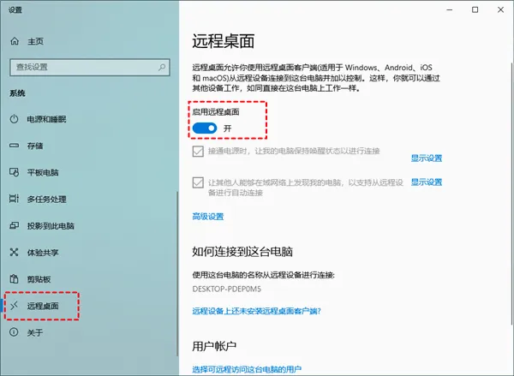This screenshot has height=376, width=514.
Task: Click the Clipboard icon
Action: tap(14, 279)
